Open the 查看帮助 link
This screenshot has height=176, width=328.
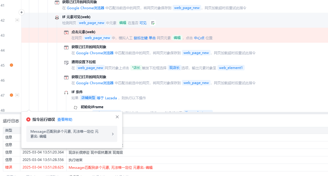65,119
